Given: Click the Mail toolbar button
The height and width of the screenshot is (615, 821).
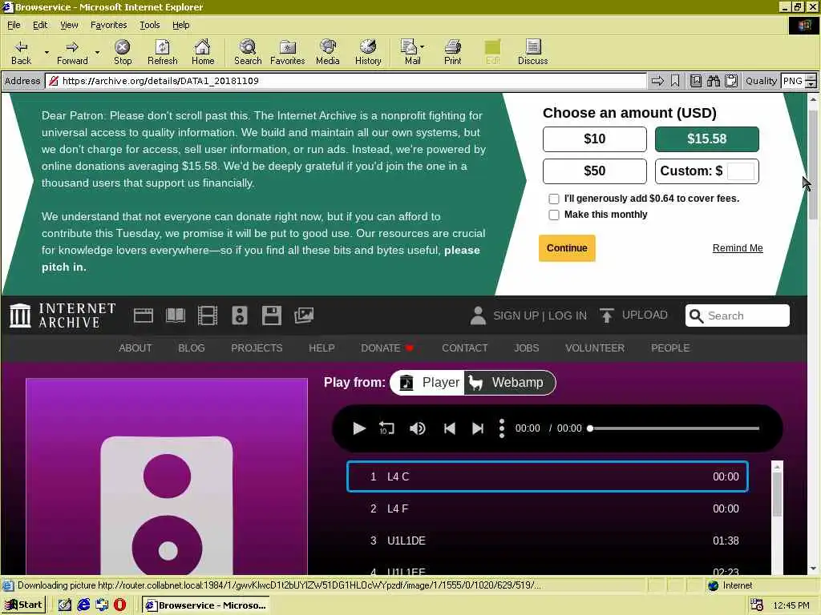Looking at the screenshot, I should click(x=413, y=52).
